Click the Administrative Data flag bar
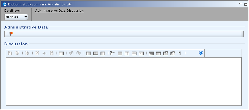This screenshot has height=110, width=249. pyautogui.click(x=124, y=34)
